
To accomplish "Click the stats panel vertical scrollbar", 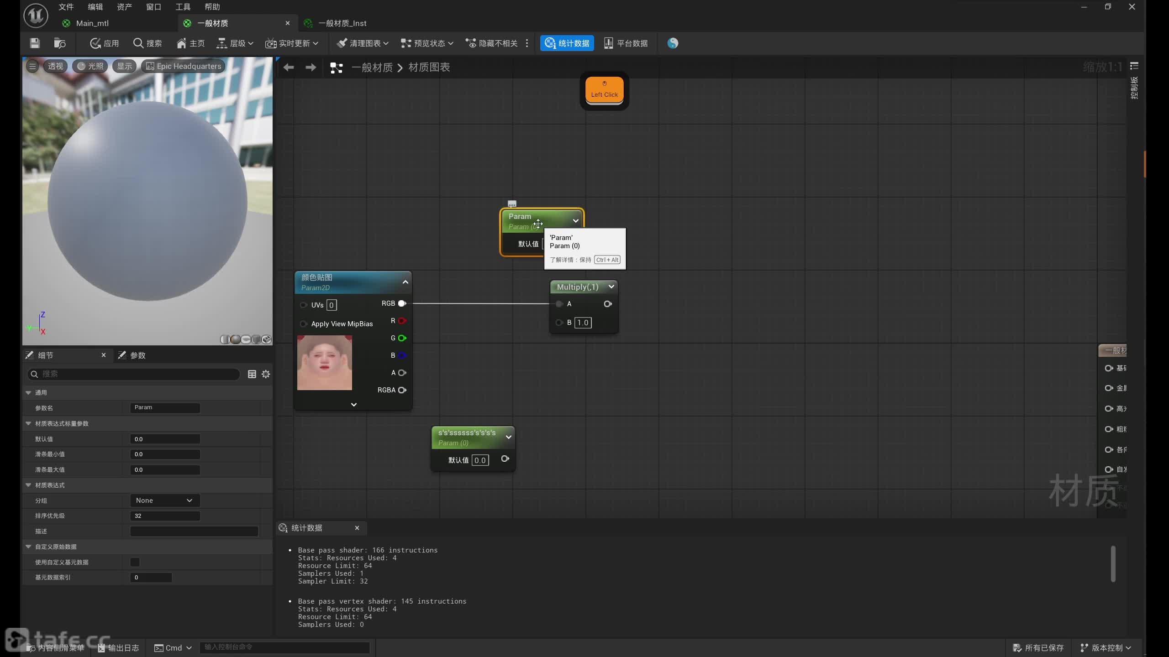I will (x=1113, y=564).
